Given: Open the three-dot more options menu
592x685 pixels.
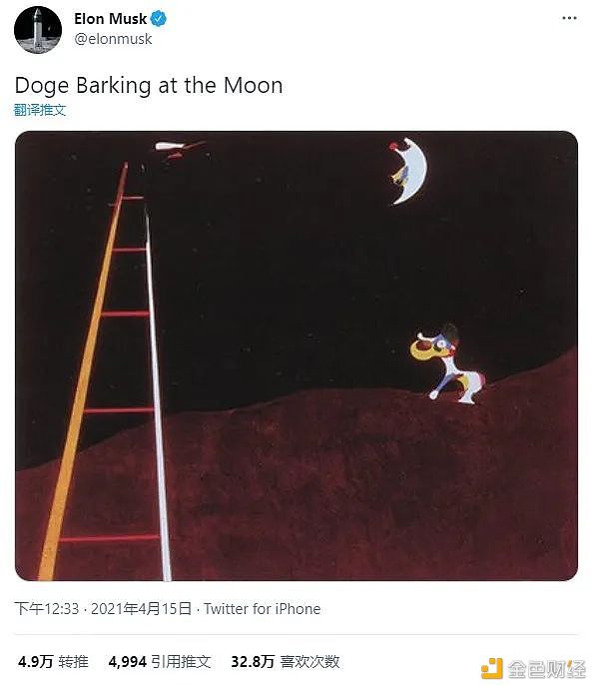Looking at the screenshot, I should click(x=569, y=18).
